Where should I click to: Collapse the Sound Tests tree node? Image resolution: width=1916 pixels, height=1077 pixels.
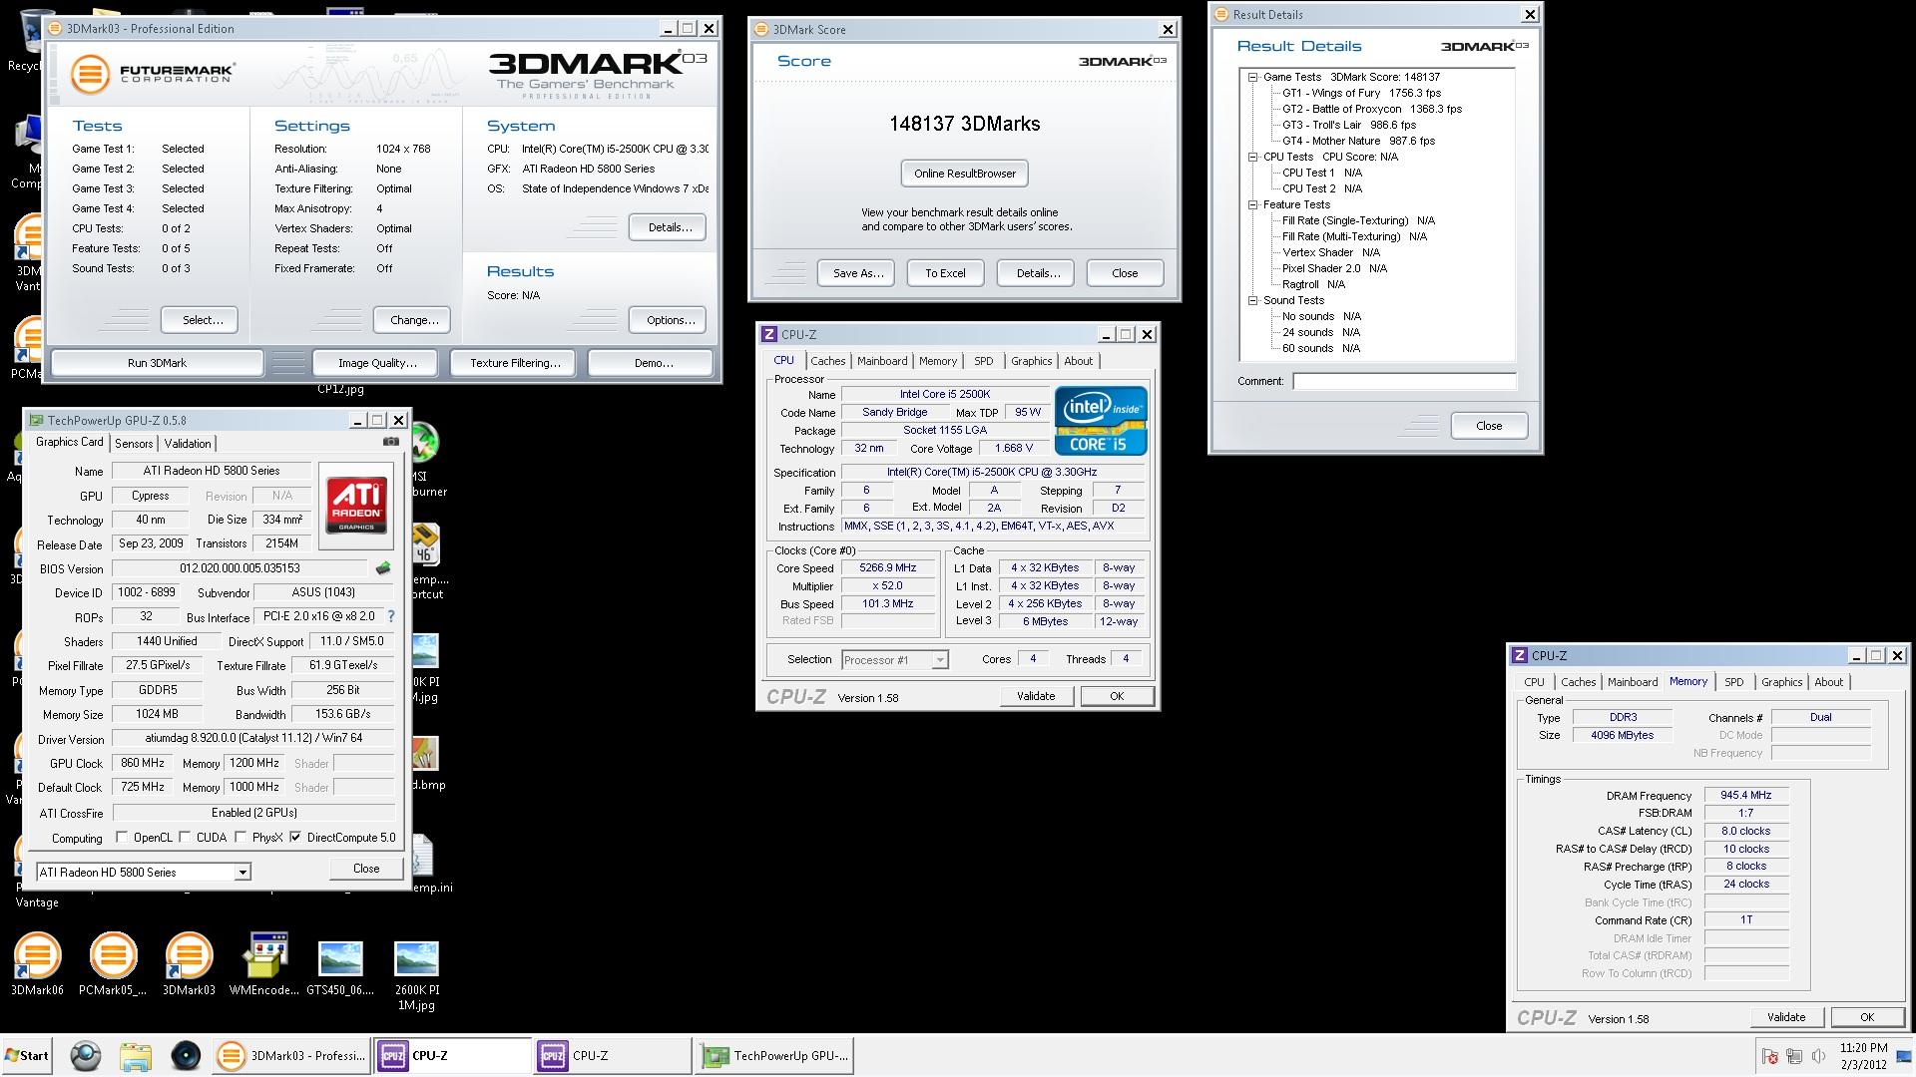[1252, 300]
